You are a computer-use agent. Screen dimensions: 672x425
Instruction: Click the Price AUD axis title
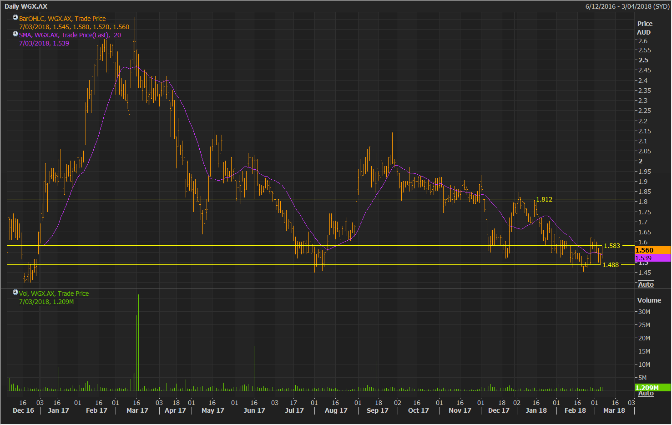coord(644,28)
